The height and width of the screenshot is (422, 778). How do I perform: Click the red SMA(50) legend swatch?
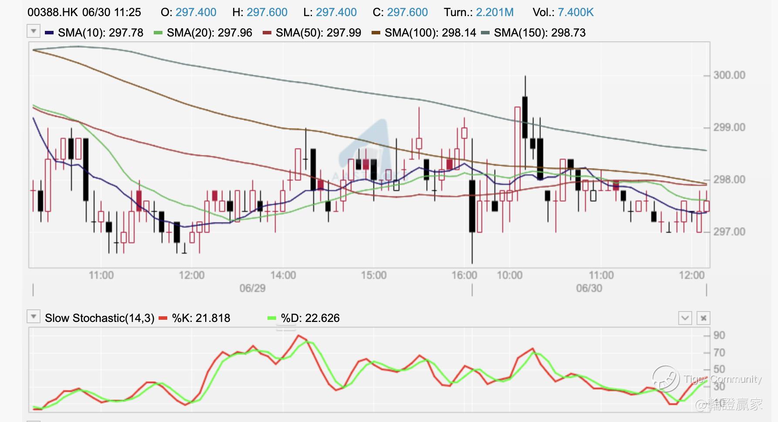(x=267, y=33)
